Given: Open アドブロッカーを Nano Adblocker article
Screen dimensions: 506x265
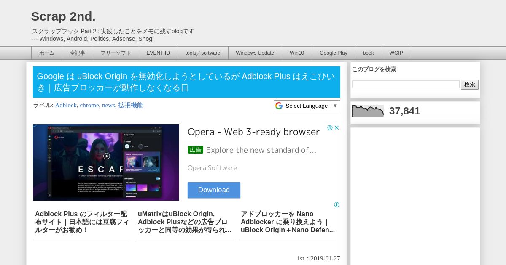Looking at the screenshot, I should tap(288, 222).
